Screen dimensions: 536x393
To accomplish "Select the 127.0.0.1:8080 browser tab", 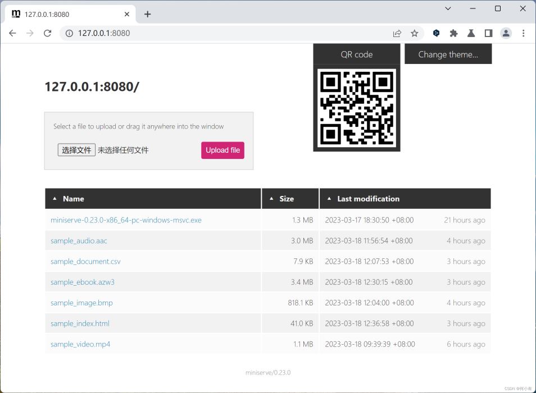I will click(67, 14).
